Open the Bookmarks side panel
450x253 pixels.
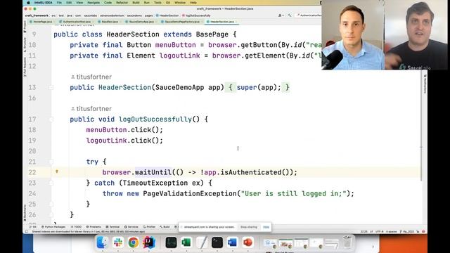pos(25,212)
